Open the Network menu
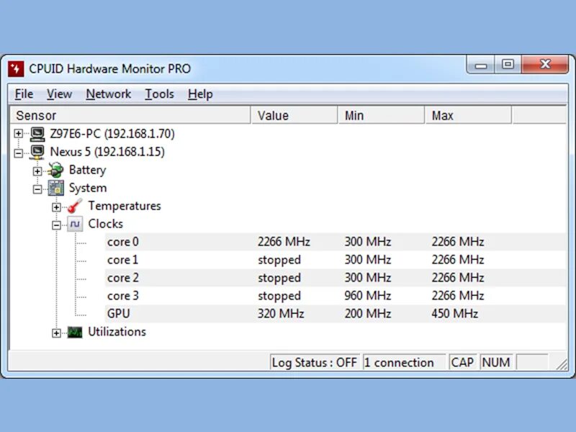576x432 pixels. click(x=109, y=94)
